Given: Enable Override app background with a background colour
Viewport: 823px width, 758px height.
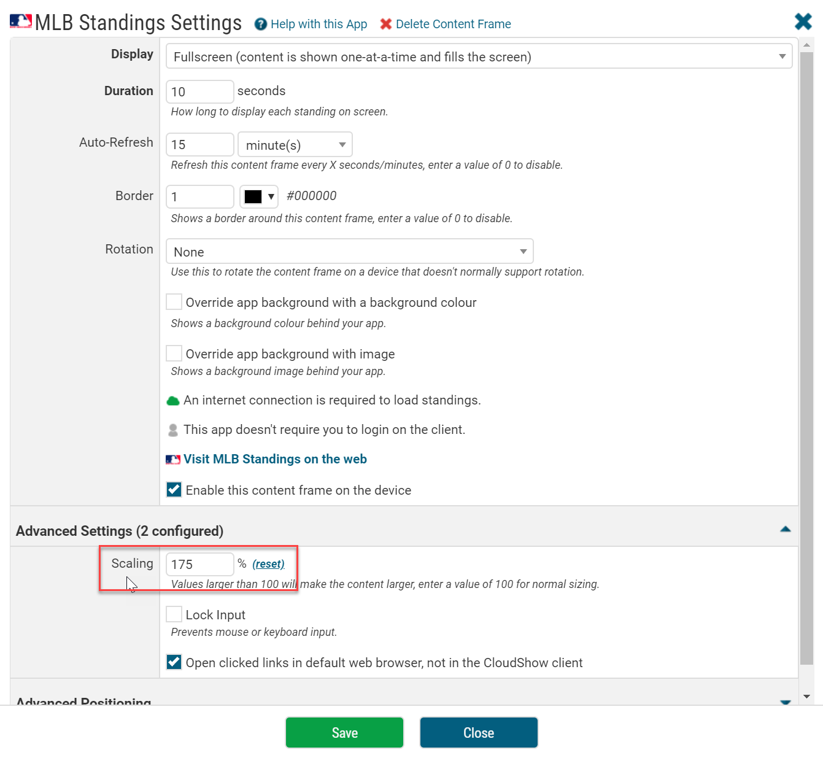Looking at the screenshot, I should click(174, 302).
